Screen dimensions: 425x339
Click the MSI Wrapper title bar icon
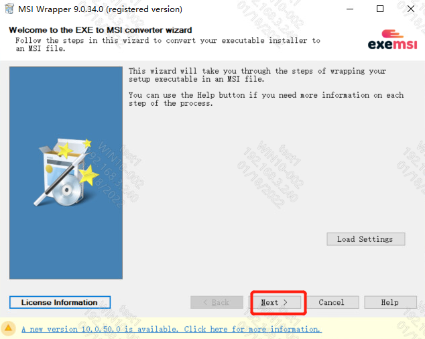coord(9,9)
